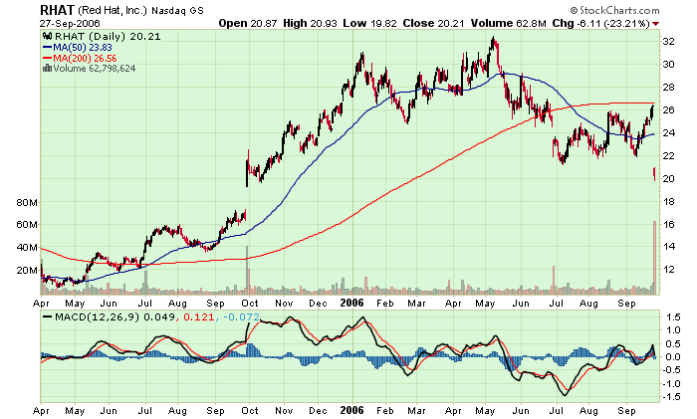Click the red '0.121' MACD signal value
This screenshot has height=419, width=697.
198,317
